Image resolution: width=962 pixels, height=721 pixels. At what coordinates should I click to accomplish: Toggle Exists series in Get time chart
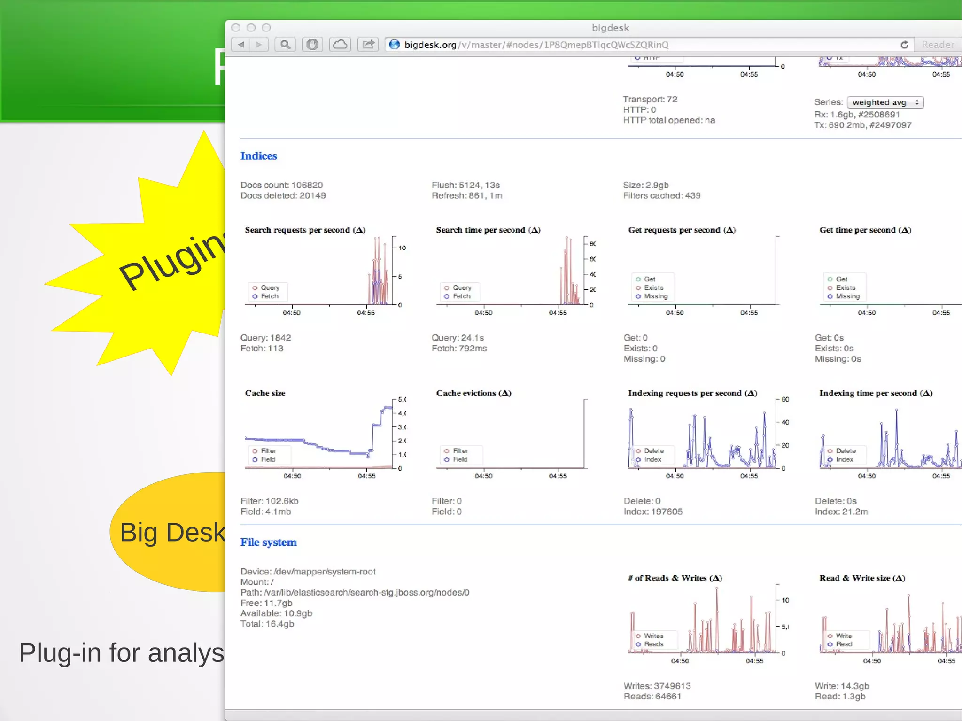(x=841, y=287)
